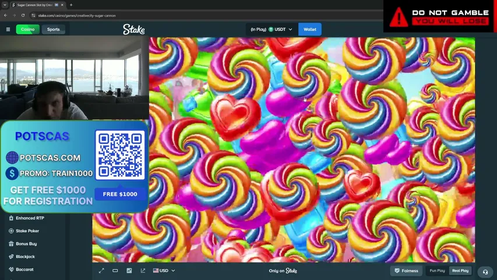This screenshot has width=497, height=280.
Task: Click the POTSCAS QR code
Action: [x=120, y=155]
